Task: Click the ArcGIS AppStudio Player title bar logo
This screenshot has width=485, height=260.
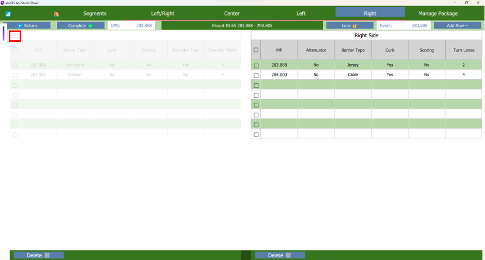Action: pos(3,3)
